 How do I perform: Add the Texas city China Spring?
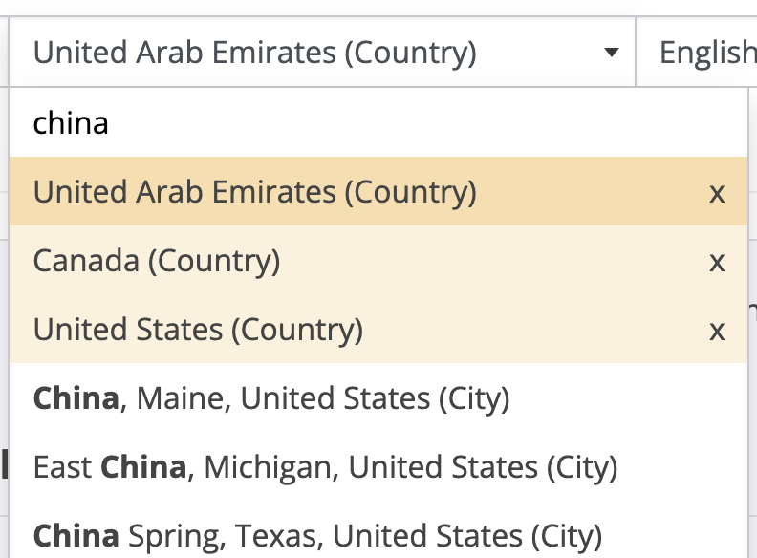tap(317, 535)
